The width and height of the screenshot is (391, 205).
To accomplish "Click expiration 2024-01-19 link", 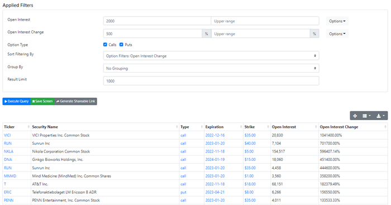I will (x=215, y=160).
